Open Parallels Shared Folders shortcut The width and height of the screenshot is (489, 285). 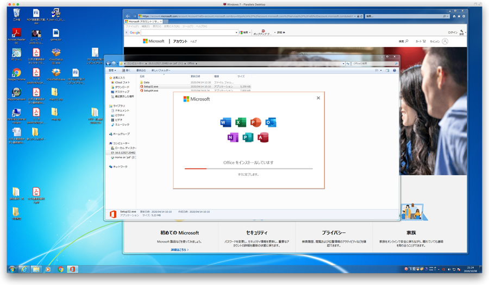coord(16,116)
